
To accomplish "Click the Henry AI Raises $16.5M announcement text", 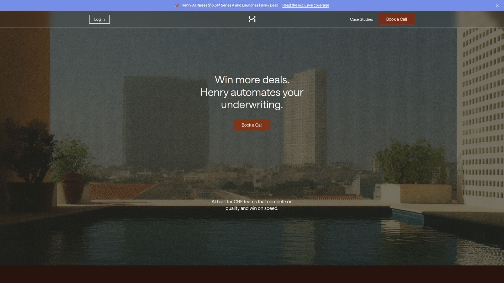I will pyautogui.click(x=230, y=5).
